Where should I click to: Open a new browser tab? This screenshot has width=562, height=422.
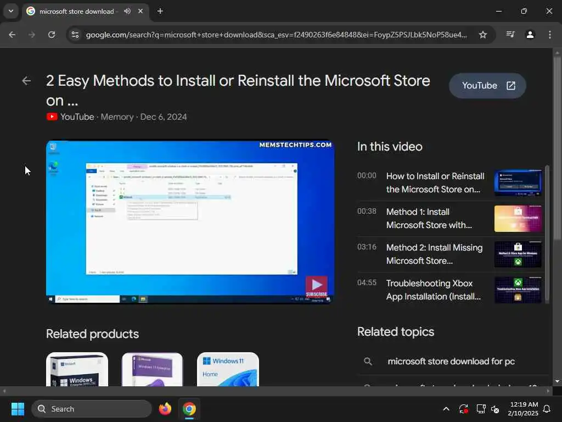[x=160, y=11]
